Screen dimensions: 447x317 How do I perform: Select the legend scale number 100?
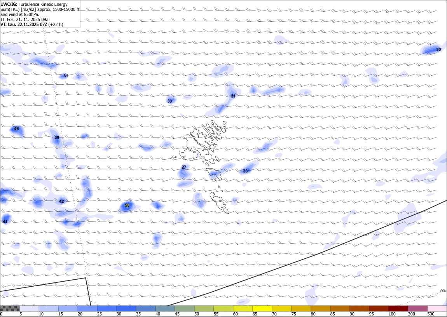(392, 314)
